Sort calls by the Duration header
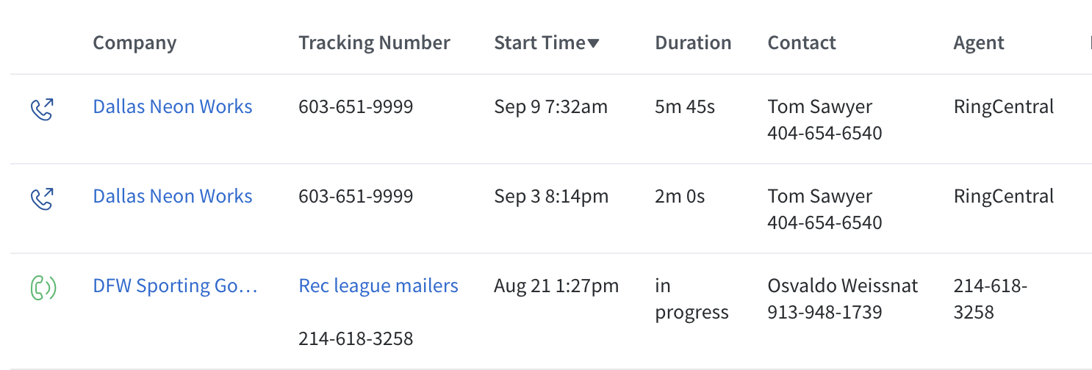This screenshot has height=370, width=1092. click(x=693, y=43)
